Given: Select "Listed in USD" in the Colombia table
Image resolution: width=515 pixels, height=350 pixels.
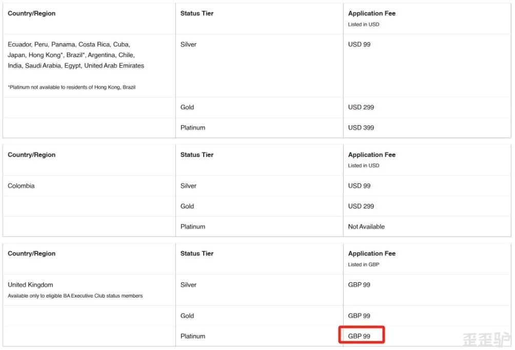Looking at the screenshot, I should click(x=364, y=166).
